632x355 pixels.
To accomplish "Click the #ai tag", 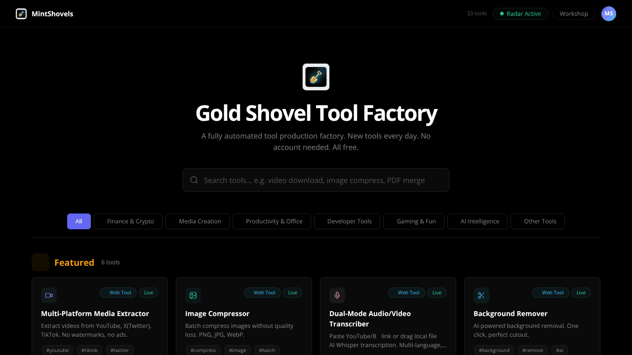I will tap(560, 350).
